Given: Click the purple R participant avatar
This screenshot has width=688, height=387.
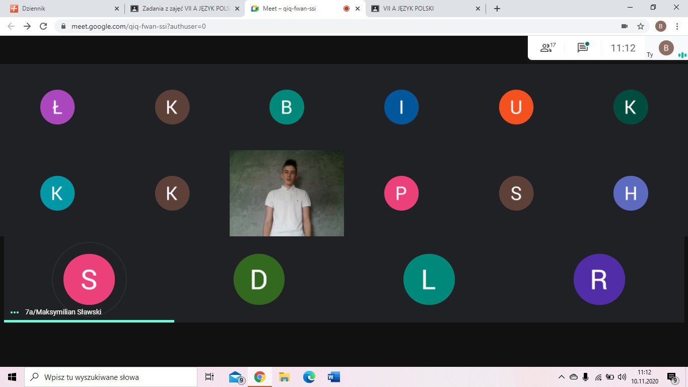Looking at the screenshot, I should [599, 279].
